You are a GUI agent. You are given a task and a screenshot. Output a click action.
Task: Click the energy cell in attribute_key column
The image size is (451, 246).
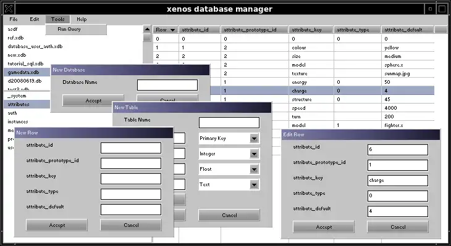(x=311, y=82)
